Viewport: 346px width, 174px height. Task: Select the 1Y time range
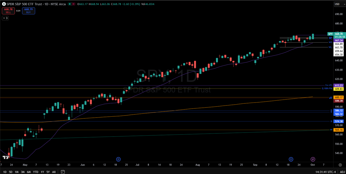42,172
